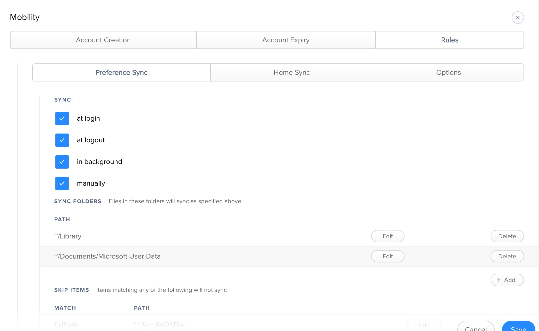Cancel the Mobility changes
Screen dimensions: 539x331
click(x=475, y=327)
